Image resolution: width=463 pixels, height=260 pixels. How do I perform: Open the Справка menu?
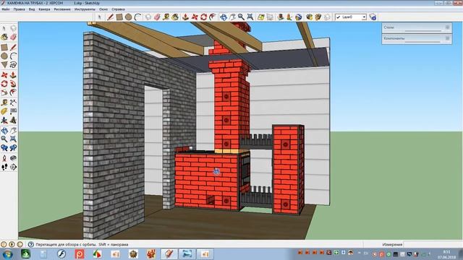118,9
